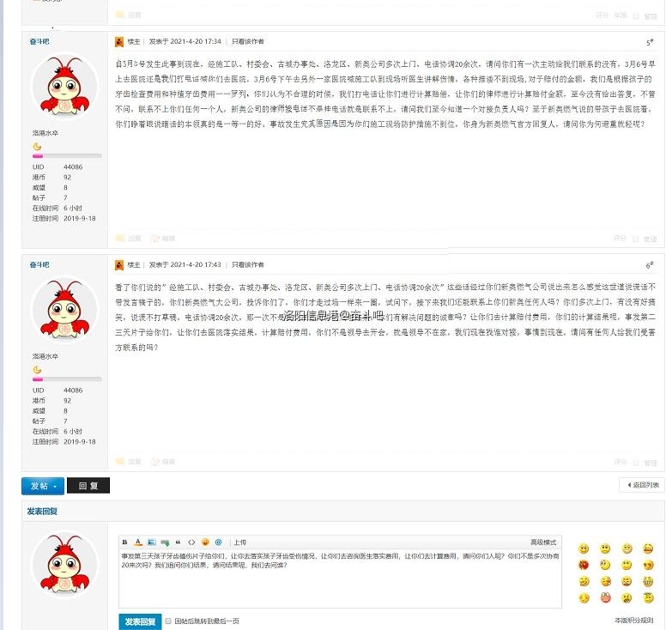Open the 奋斗吧 username link on first post
The width and height of the screenshot is (666, 630).
[x=40, y=40]
